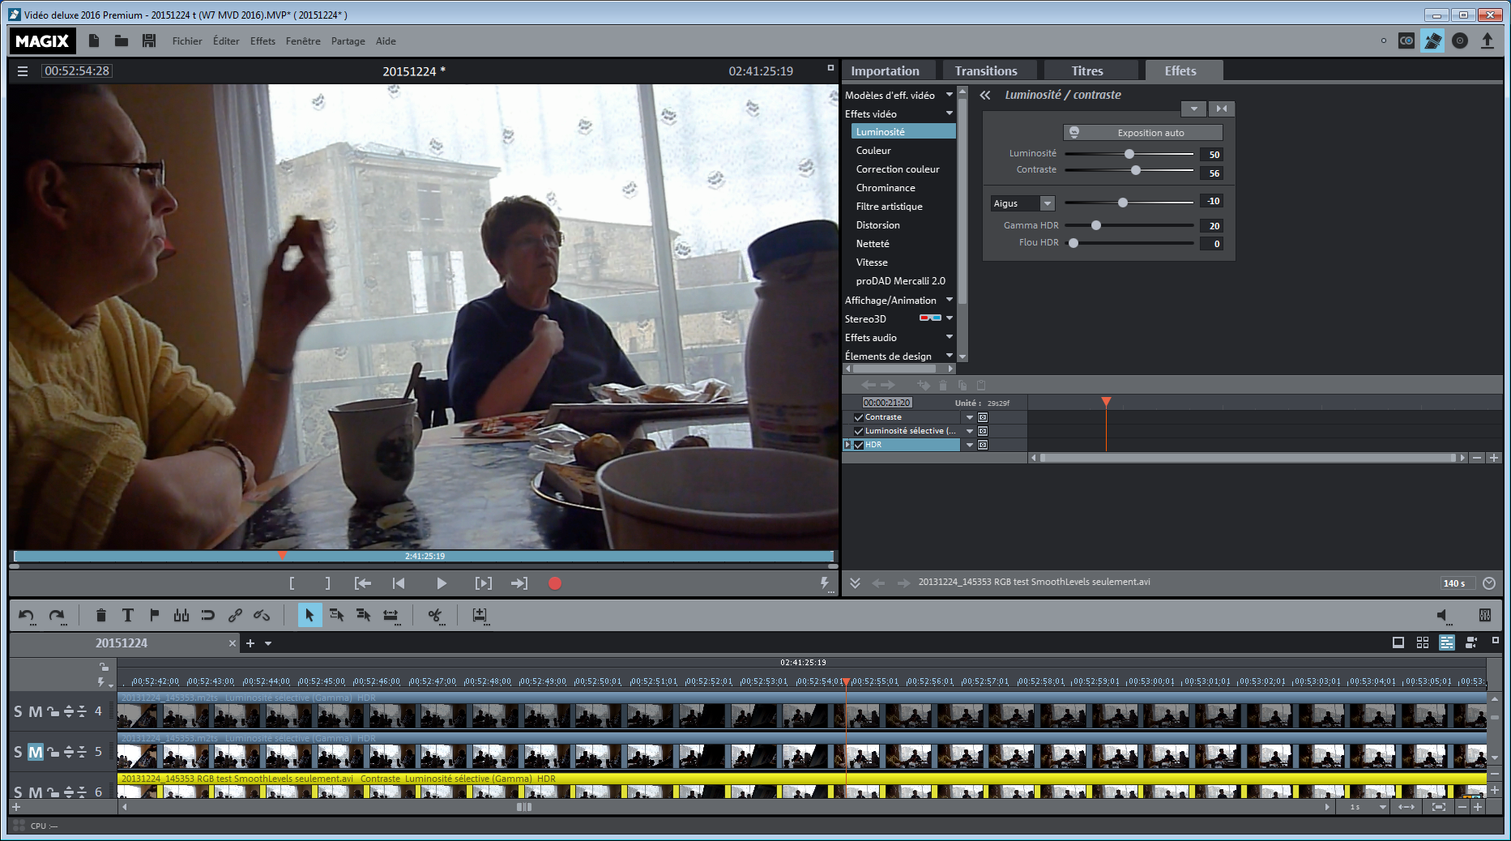1511x841 pixels.
Task: Click the Undo arrow in timeline toolbar
Action: pos(26,616)
